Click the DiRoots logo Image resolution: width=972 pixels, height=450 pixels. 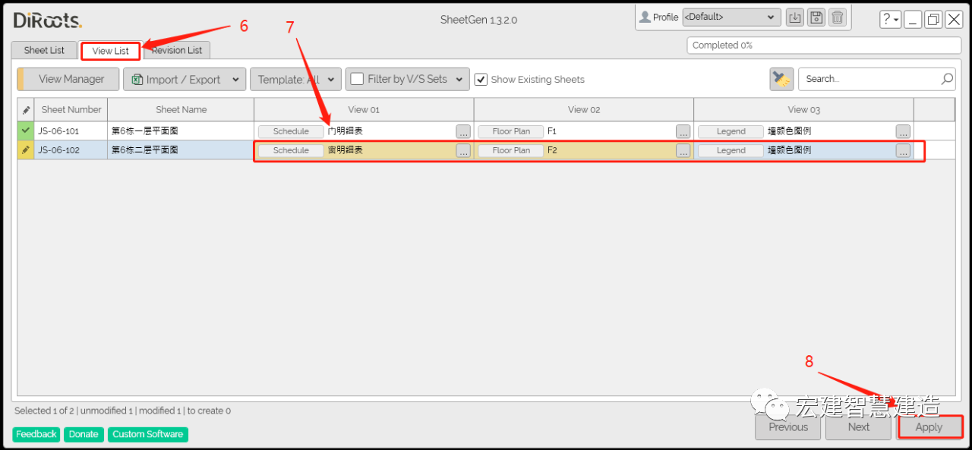coord(48,20)
